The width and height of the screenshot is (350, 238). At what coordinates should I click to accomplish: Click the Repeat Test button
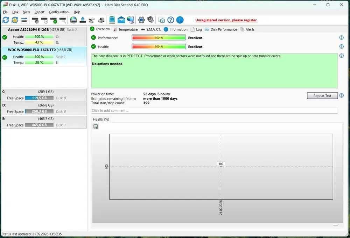pyautogui.click(x=322, y=96)
